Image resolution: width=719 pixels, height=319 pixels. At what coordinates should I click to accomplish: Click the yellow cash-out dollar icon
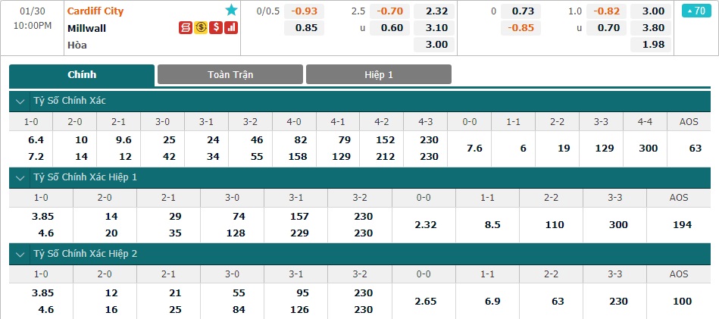(x=201, y=27)
